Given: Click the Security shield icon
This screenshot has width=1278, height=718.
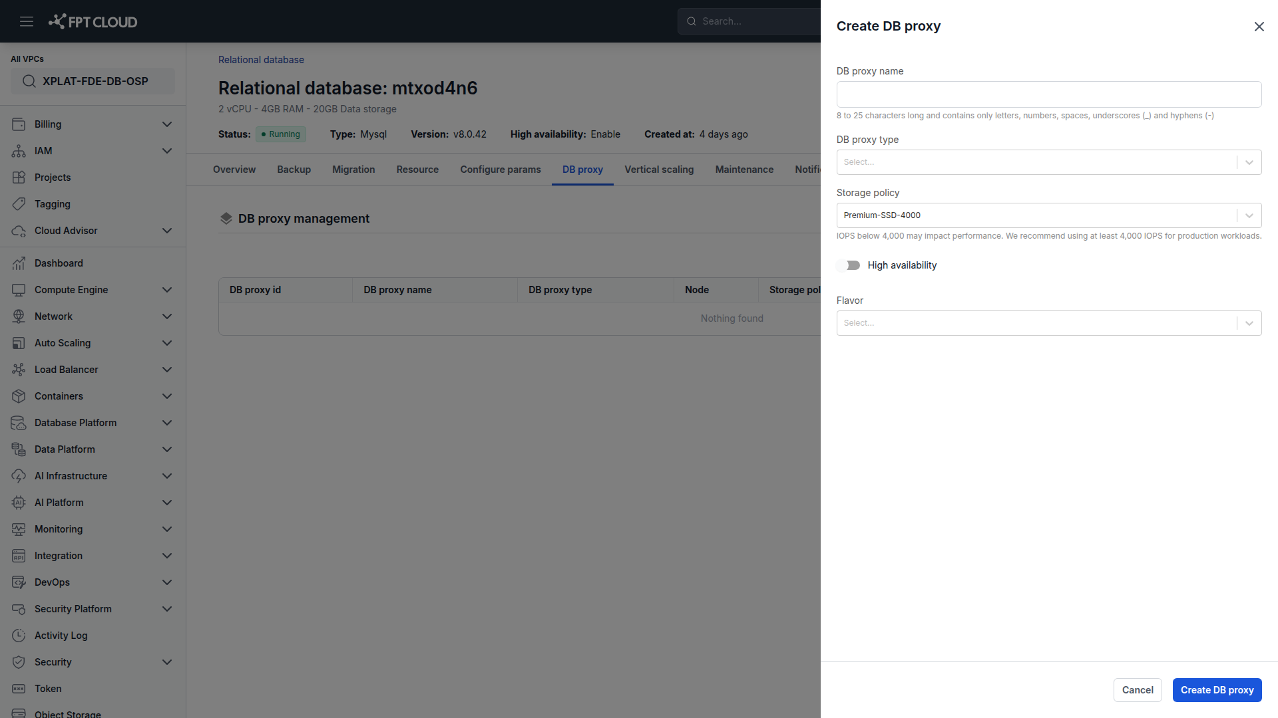Looking at the screenshot, I should pos(19,662).
